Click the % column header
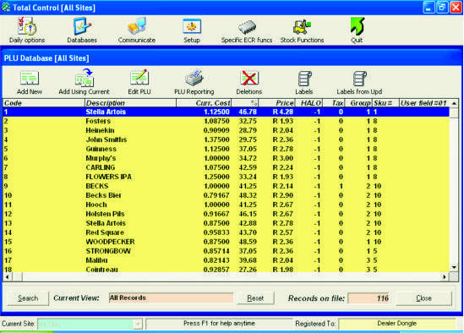464x333 pixels. click(x=245, y=103)
